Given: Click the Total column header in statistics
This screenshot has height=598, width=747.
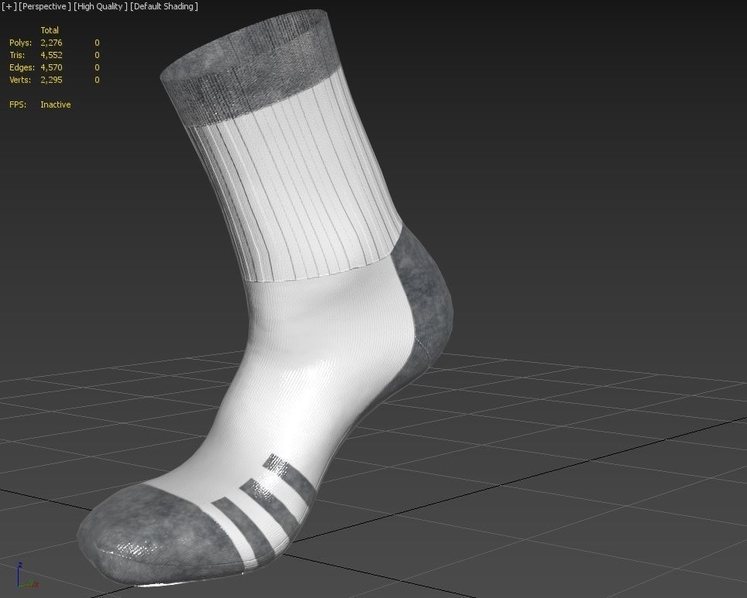Looking at the screenshot, I should pyautogui.click(x=50, y=30).
